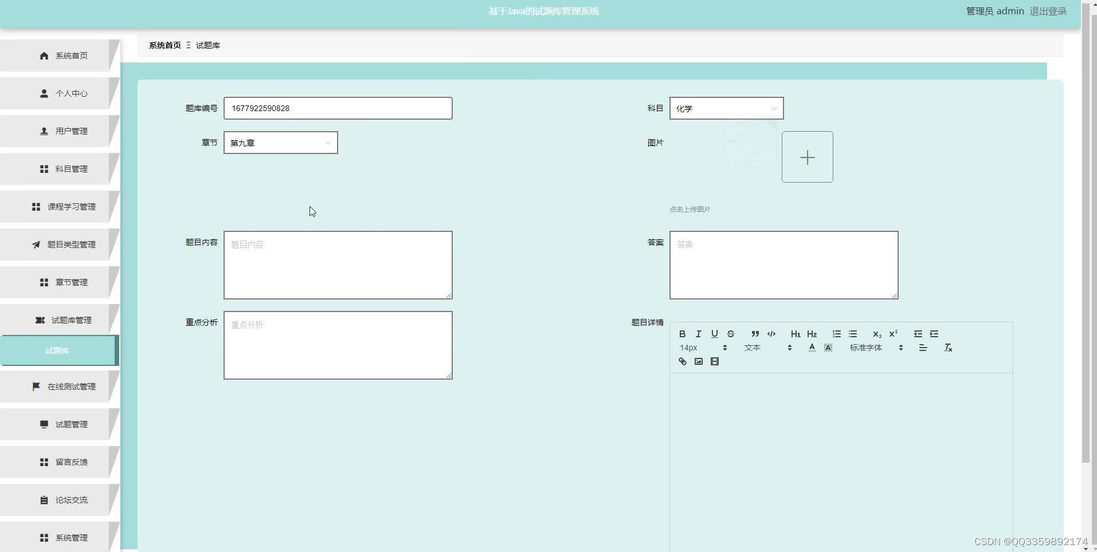Toggle bold in the 题目详情 editor
1097x552 pixels.
click(682, 334)
